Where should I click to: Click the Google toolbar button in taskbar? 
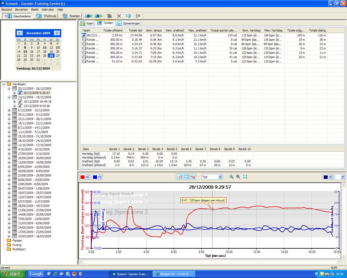point(36,274)
